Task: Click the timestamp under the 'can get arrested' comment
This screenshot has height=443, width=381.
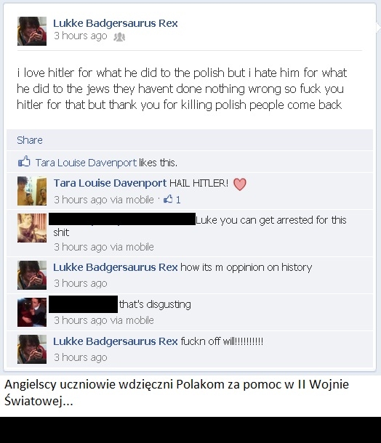Action: coord(104,247)
